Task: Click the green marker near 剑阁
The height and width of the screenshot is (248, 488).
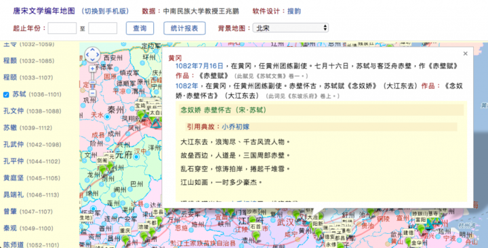Action: coord(103,169)
